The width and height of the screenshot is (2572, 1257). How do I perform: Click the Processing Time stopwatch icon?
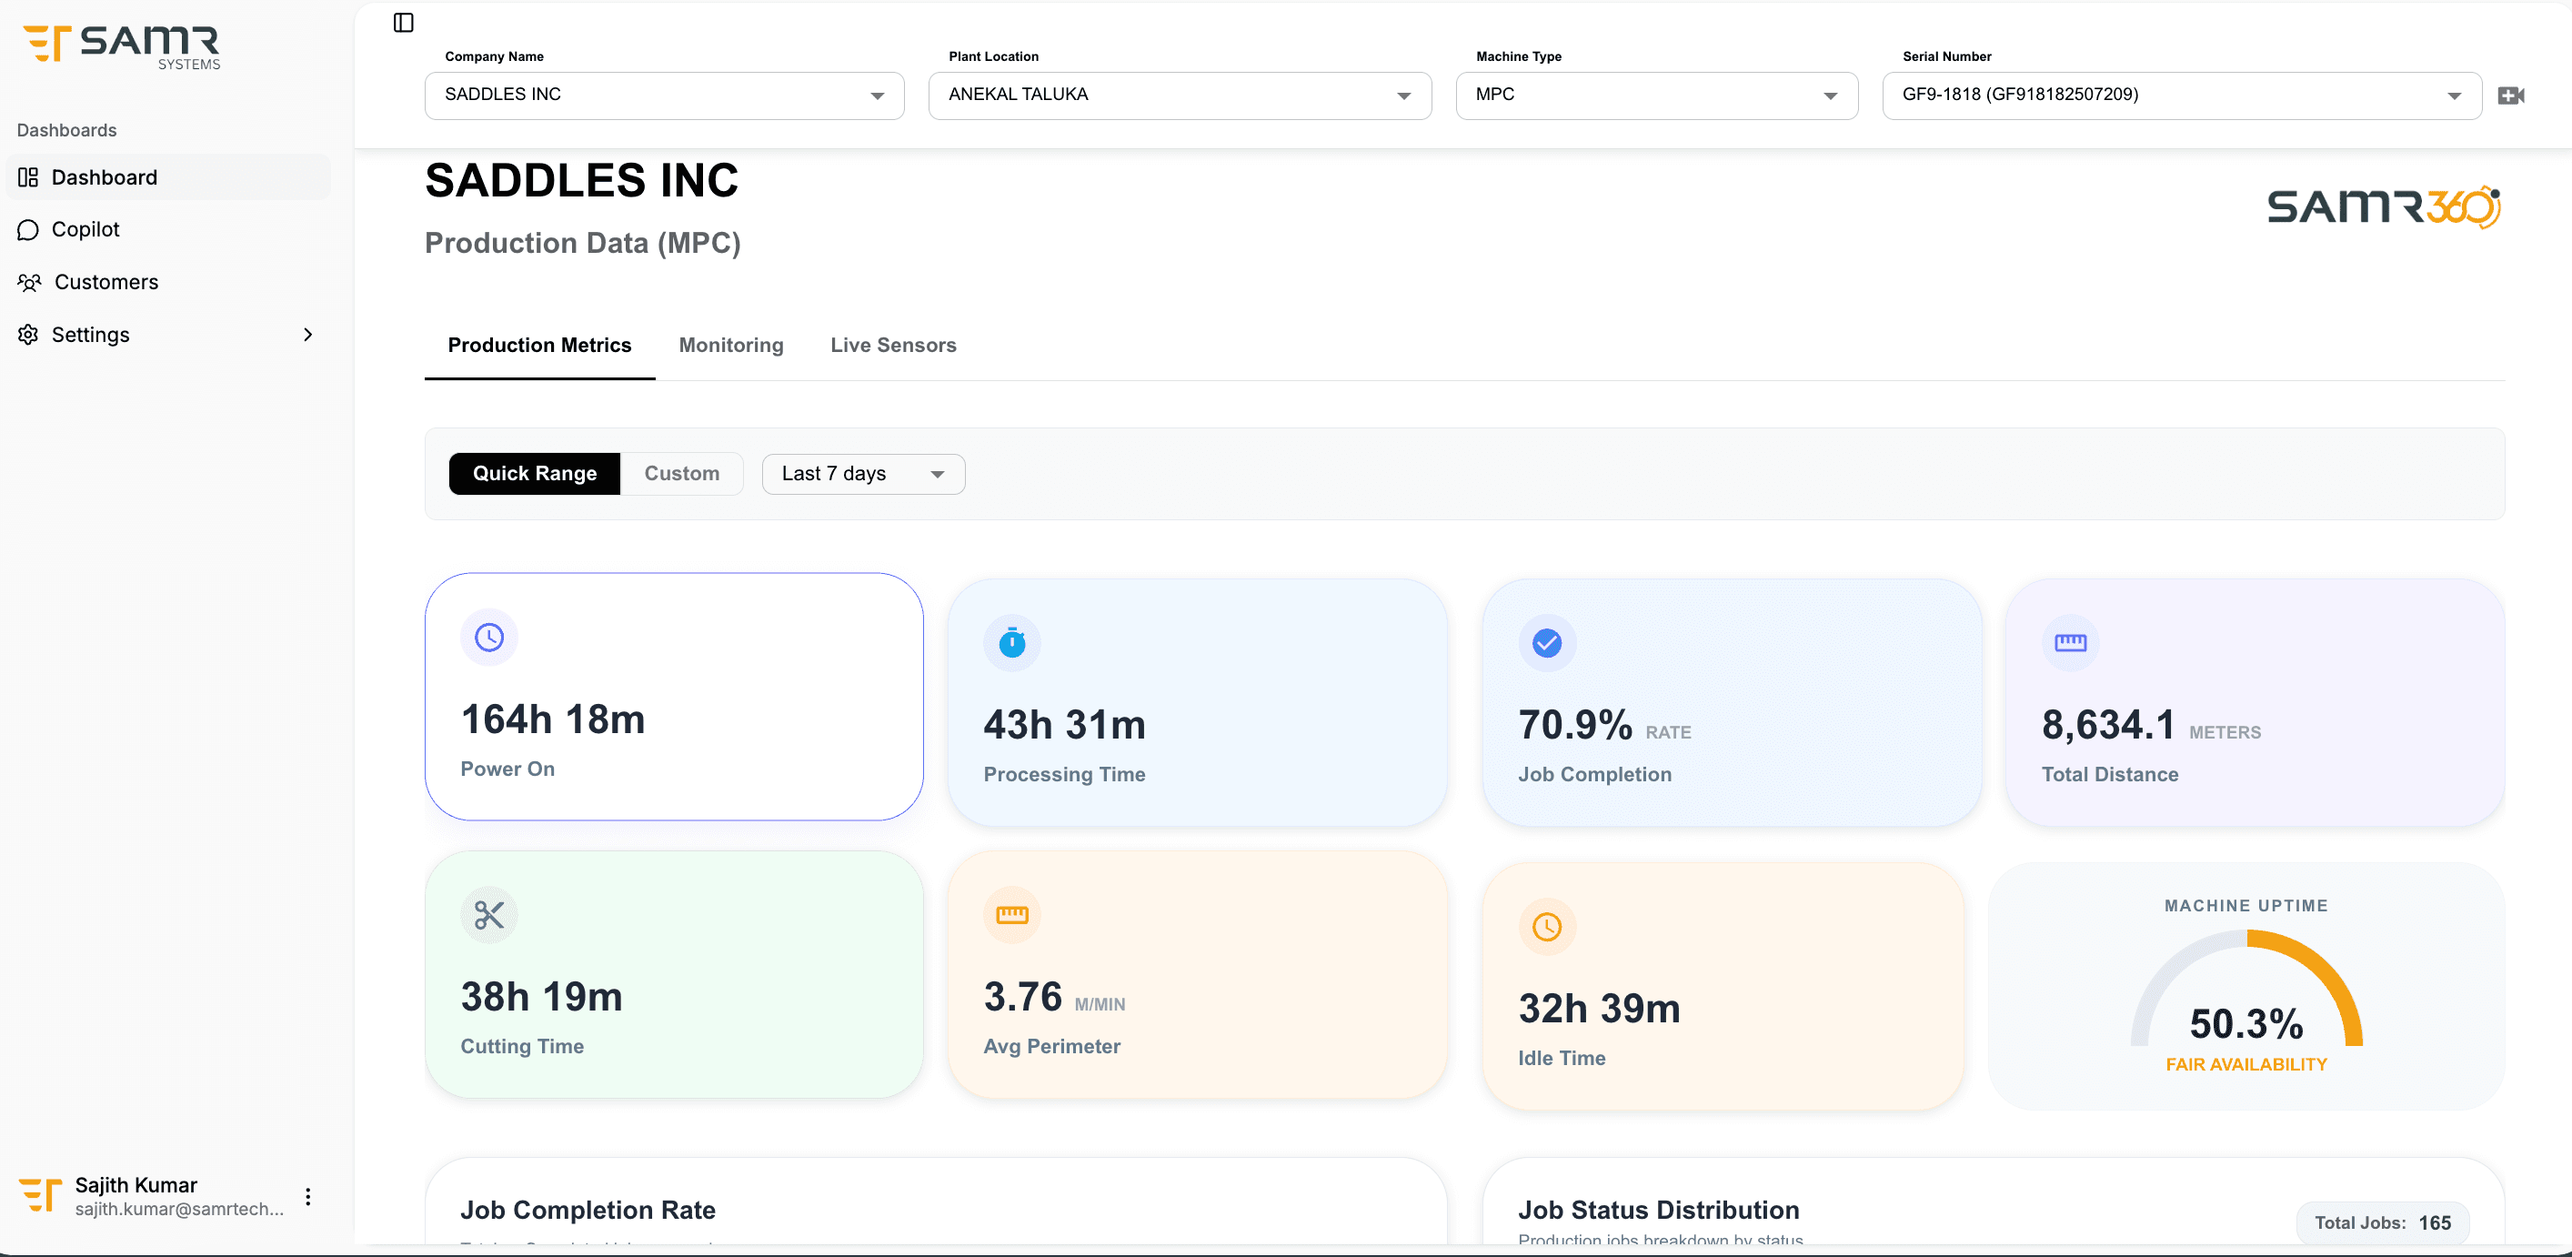pos(1012,643)
